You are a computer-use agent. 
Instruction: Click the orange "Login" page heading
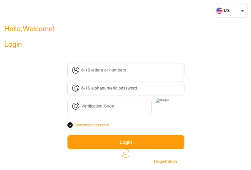[x=13, y=44]
